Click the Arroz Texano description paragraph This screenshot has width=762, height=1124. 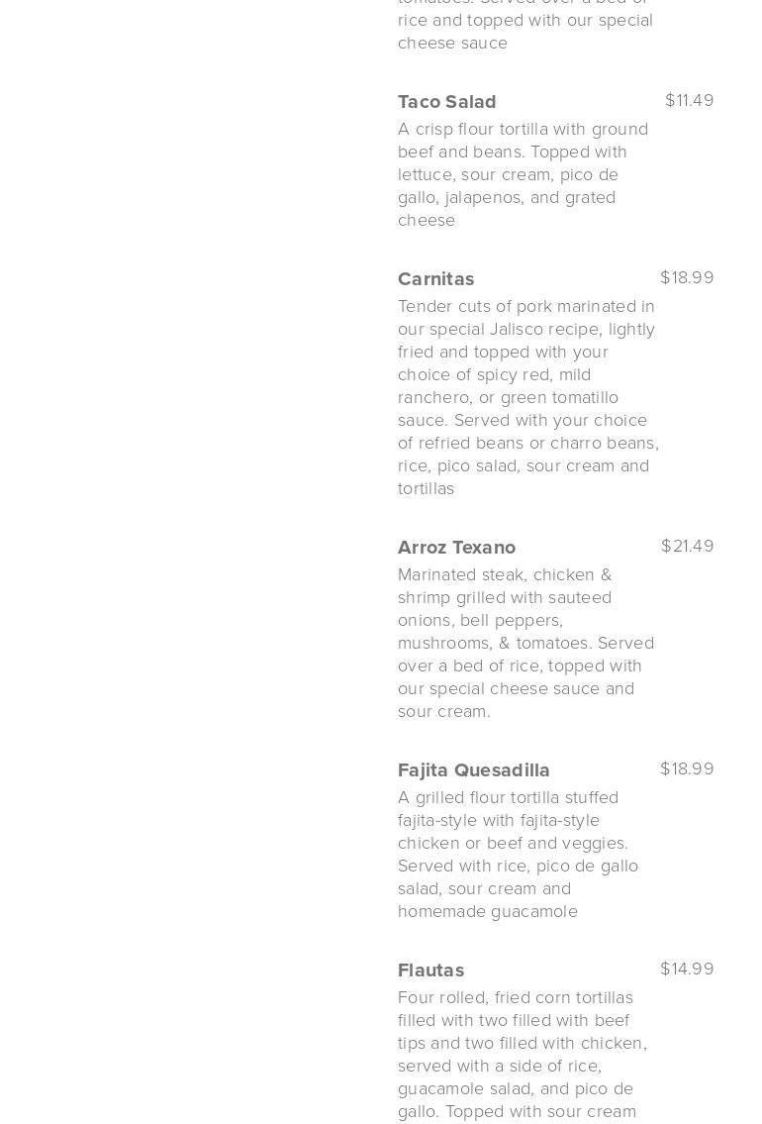(525, 643)
